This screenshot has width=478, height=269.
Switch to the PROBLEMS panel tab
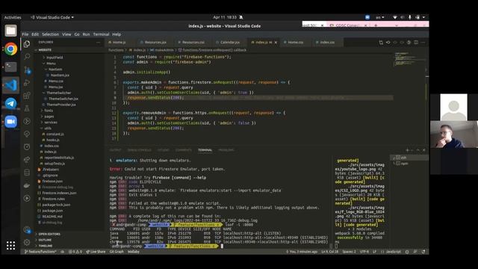226,150
